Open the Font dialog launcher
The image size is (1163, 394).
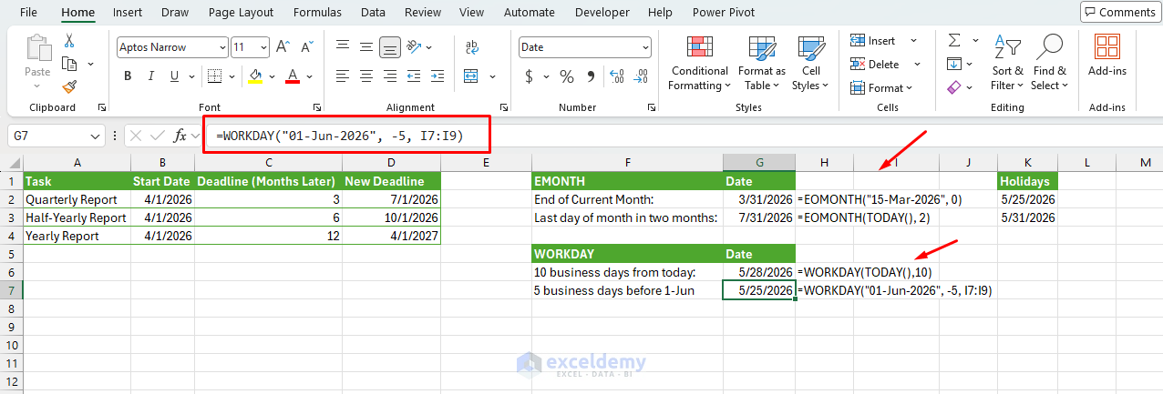coord(317,107)
